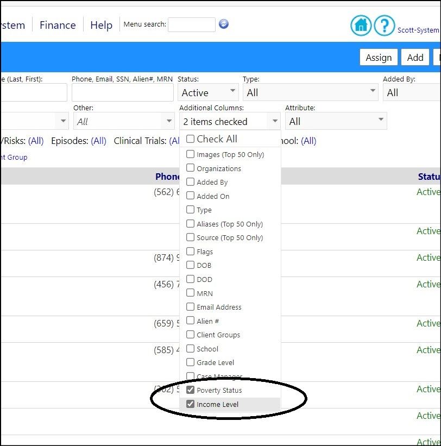Viewport: 441px width, 446px height.
Task: Open the Attribute dropdown
Action: click(x=336, y=121)
